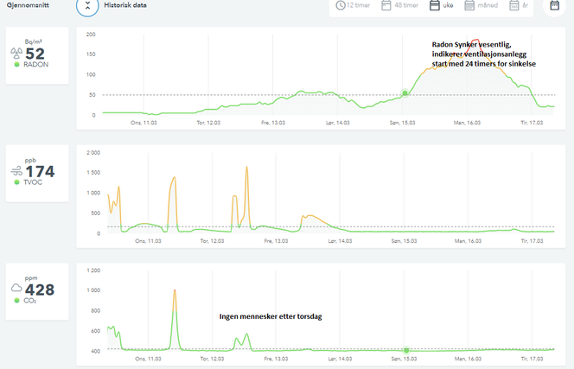Click the radon hazard symbol icon
The image size is (574, 369).
tap(16, 53)
